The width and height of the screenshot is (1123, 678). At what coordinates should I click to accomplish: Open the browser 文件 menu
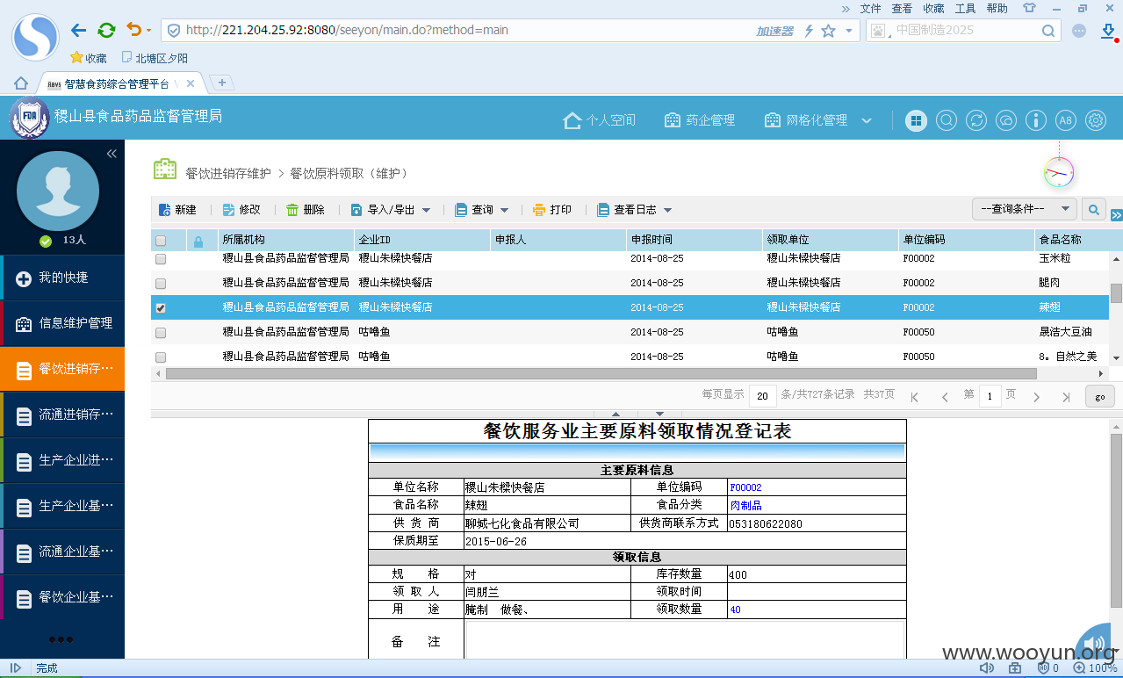[x=870, y=8]
